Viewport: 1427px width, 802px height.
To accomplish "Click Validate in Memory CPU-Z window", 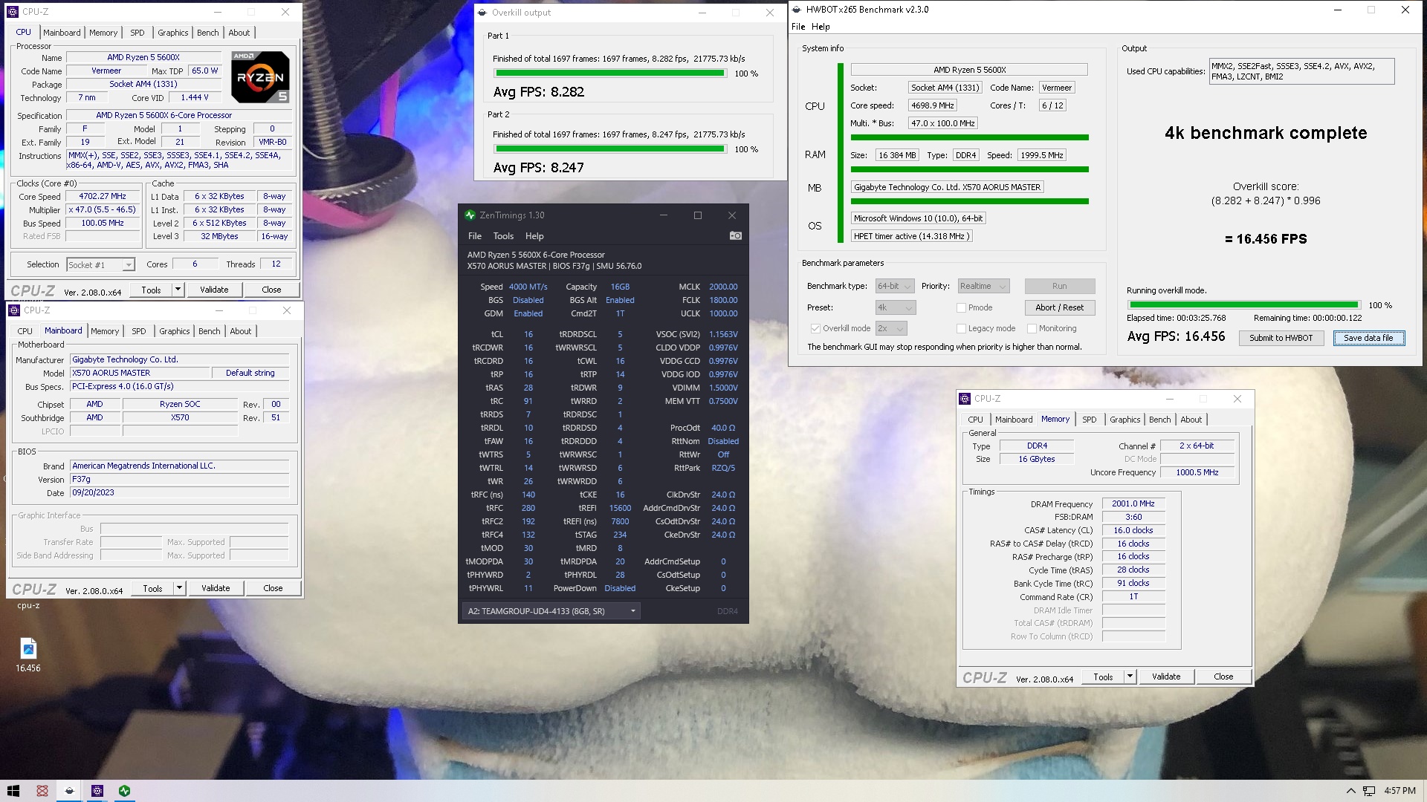I will pos(1166,677).
